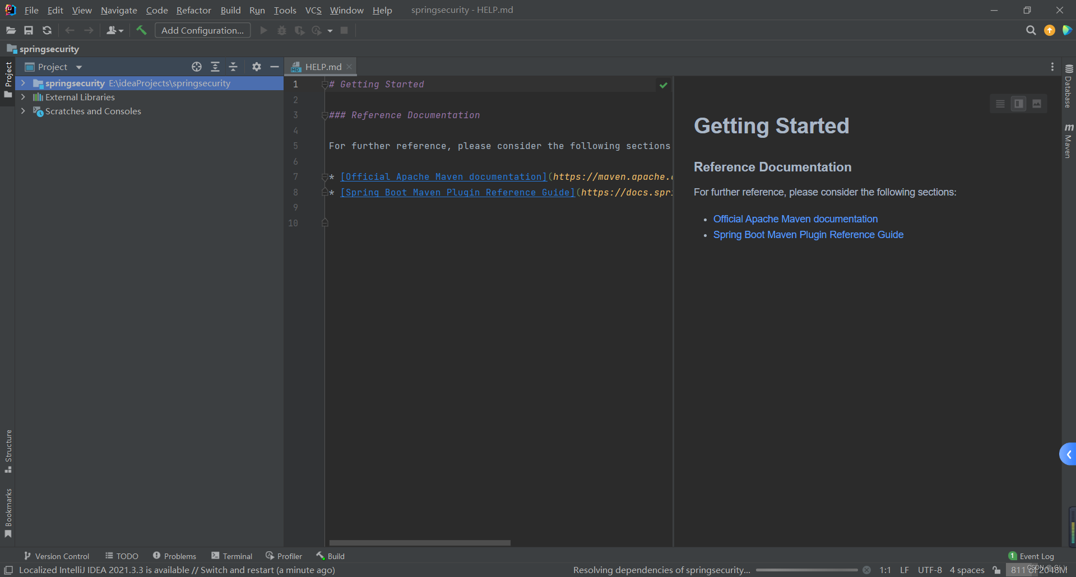Open the Database tool window
The height and width of the screenshot is (577, 1076).
tap(1069, 86)
